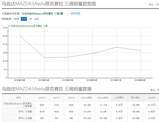Screen dimensions: 159x122
Task: Select the 1年 time range
Action: [30, 19]
